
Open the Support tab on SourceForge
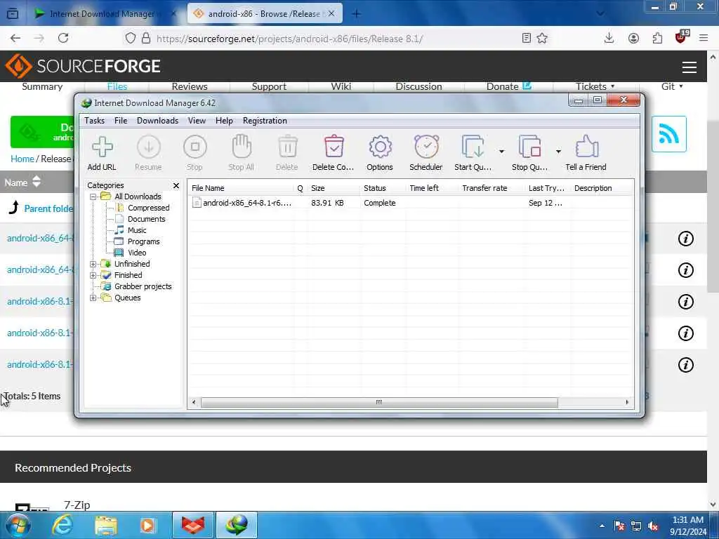(269, 86)
